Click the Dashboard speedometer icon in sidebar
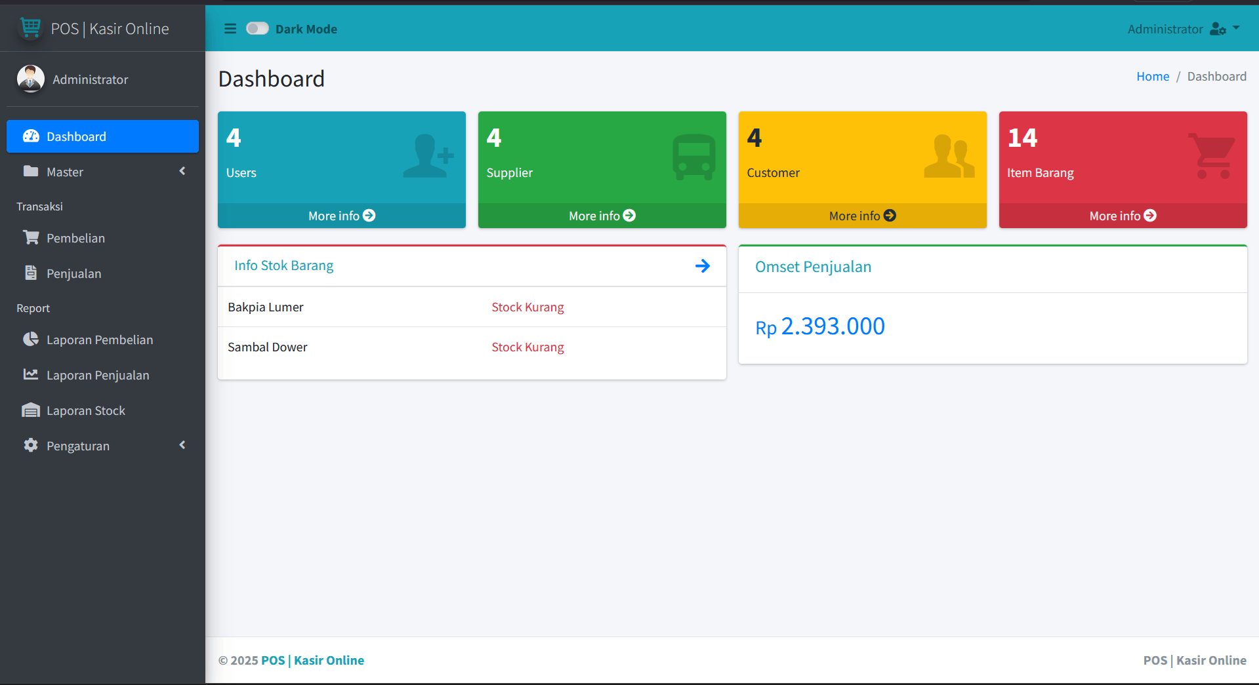Screen dimensions: 1259x685 coord(31,136)
